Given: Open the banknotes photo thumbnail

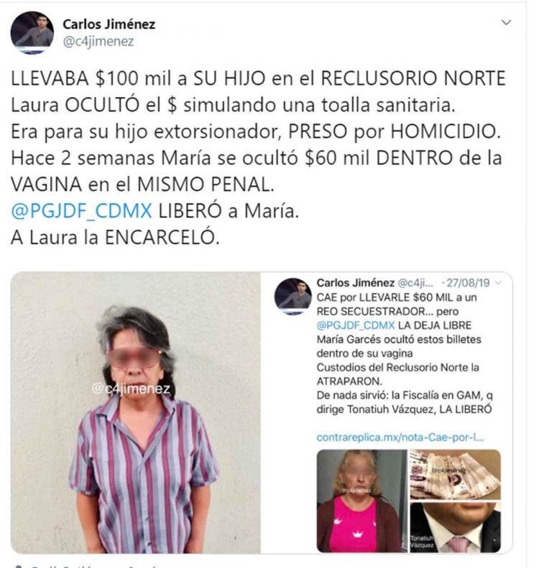Looking at the screenshot, I should click(455, 475).
